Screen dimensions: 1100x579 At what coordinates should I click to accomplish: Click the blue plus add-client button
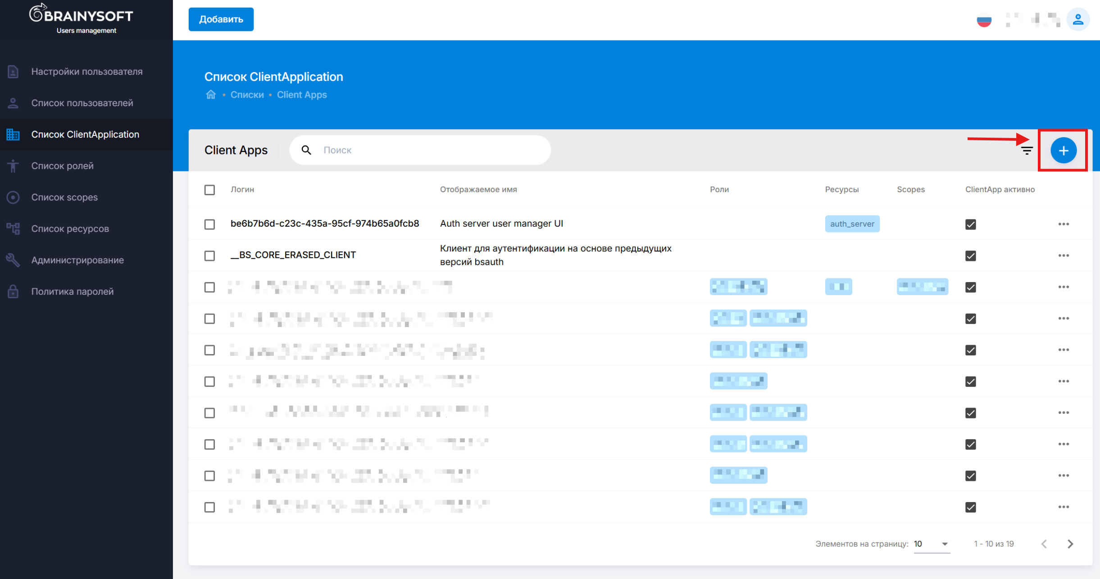pos(1063,150)
